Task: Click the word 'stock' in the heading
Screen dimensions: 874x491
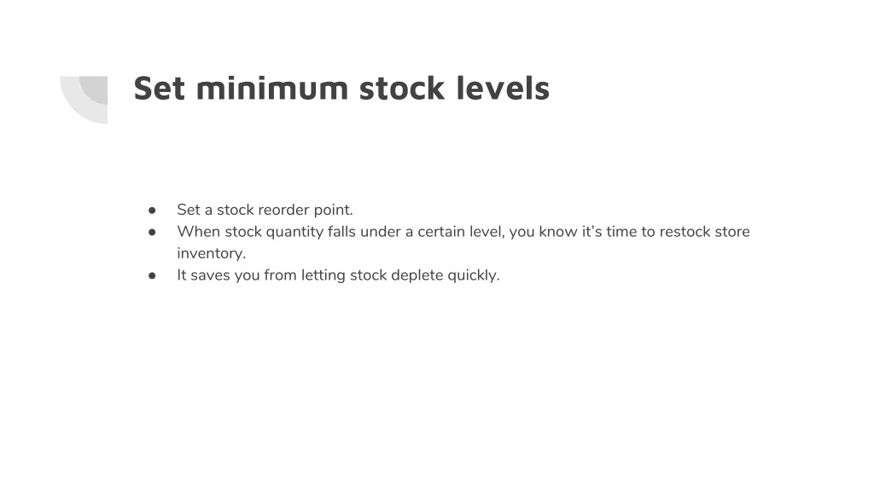Action: pos(402,89)
